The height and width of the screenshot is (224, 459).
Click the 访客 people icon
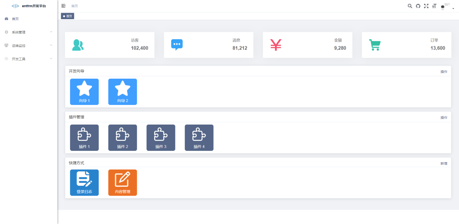(78, 45)
